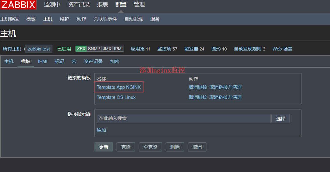Click the 添加 link under search field

[101, 130]
